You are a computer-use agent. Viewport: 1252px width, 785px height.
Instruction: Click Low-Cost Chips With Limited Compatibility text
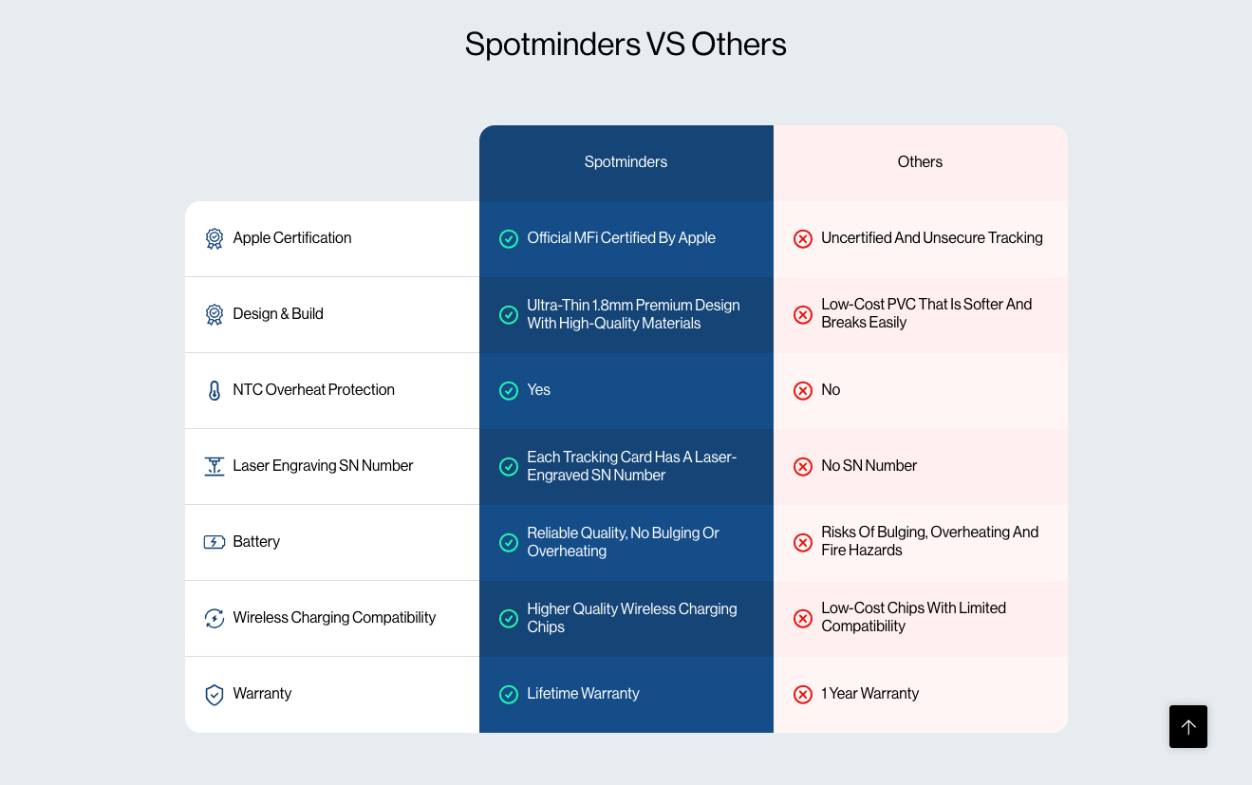pos(913,617)
